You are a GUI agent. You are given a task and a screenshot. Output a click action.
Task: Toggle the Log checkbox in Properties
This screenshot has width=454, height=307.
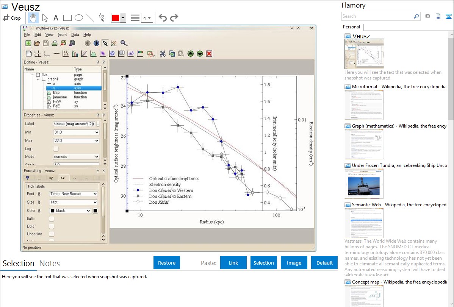pyautogui.click(x=56, y=149)
